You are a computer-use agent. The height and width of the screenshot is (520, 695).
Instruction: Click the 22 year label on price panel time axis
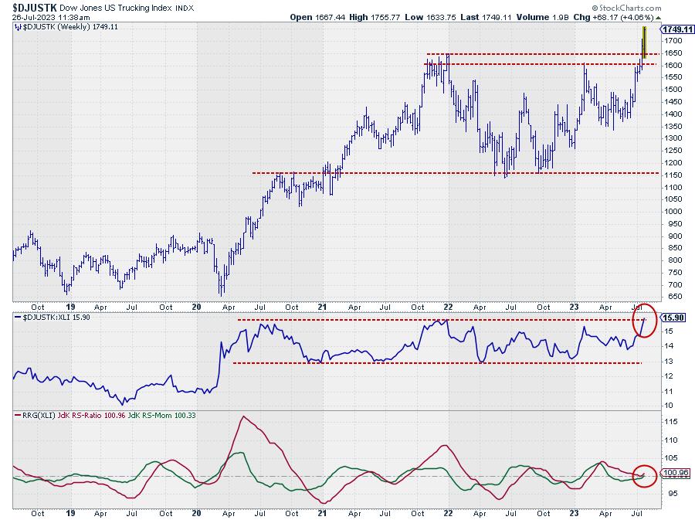pos(449,307)
